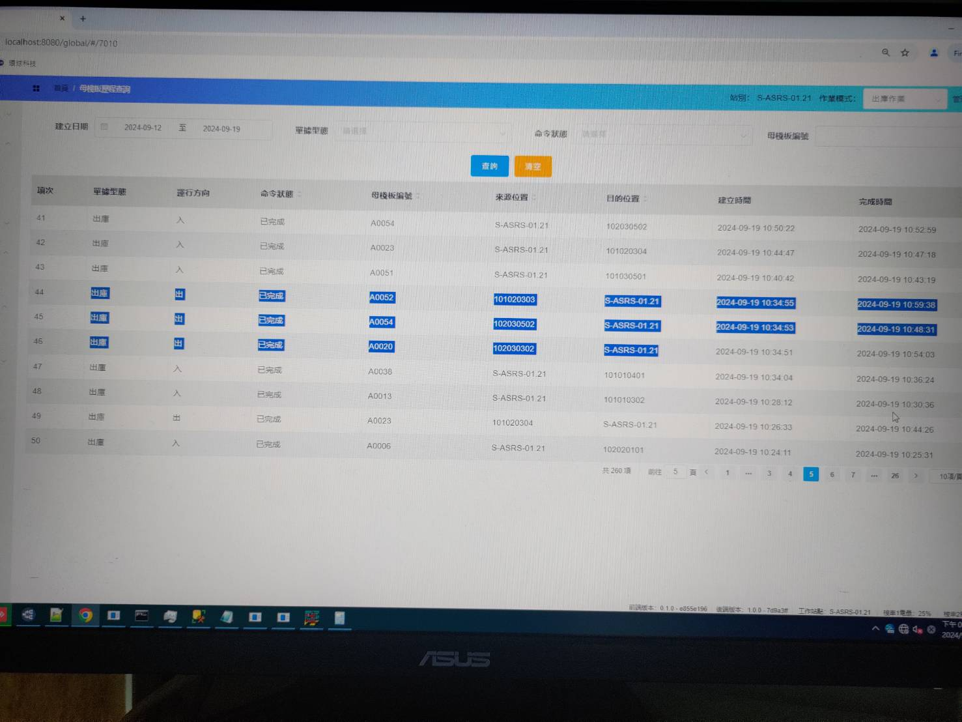Sort by the 來源位置 column sort icon
This screenshot has width=962, height=722.
point(534,197)
